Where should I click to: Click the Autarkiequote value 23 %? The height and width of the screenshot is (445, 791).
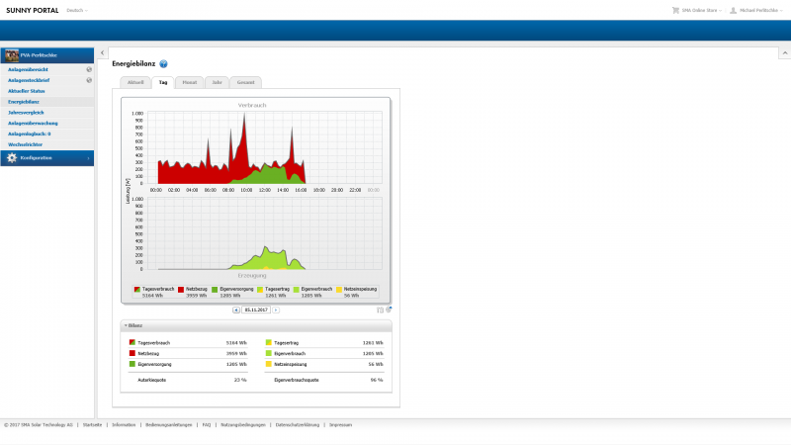pos(240,380)
